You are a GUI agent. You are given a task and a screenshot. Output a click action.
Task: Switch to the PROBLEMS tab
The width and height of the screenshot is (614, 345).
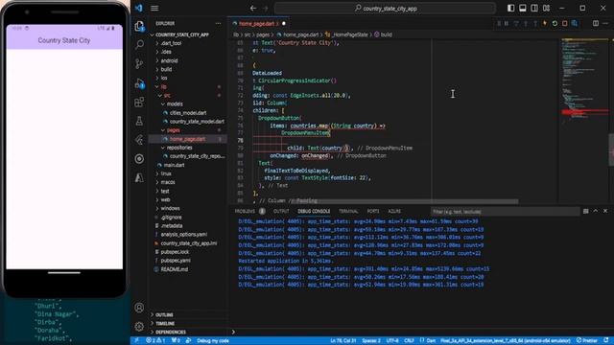[249, 211]
